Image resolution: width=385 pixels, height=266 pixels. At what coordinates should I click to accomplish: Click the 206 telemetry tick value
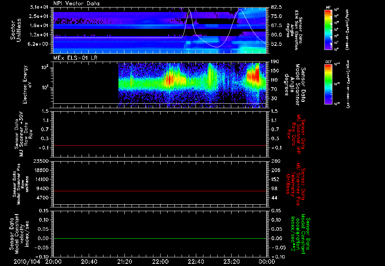(x=275, y=170)
